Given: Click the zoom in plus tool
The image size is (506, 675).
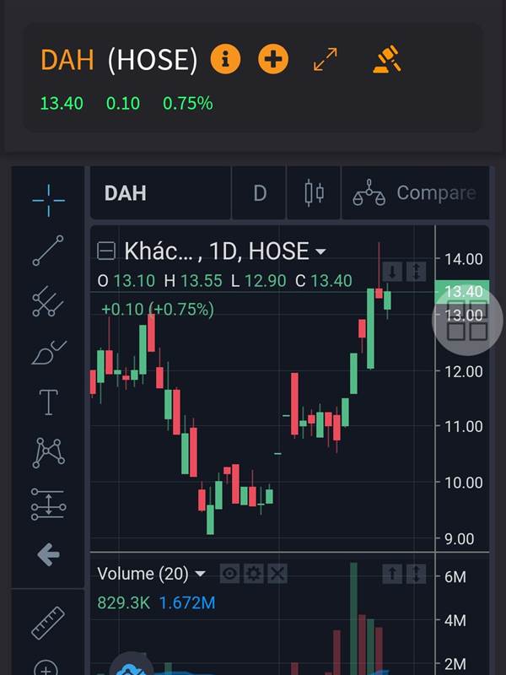Looking at the screenshot, I should (x=46, y=668).
